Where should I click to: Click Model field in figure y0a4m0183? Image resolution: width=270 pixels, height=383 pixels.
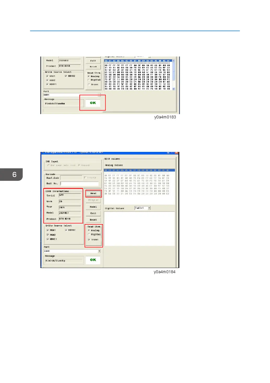69,60
